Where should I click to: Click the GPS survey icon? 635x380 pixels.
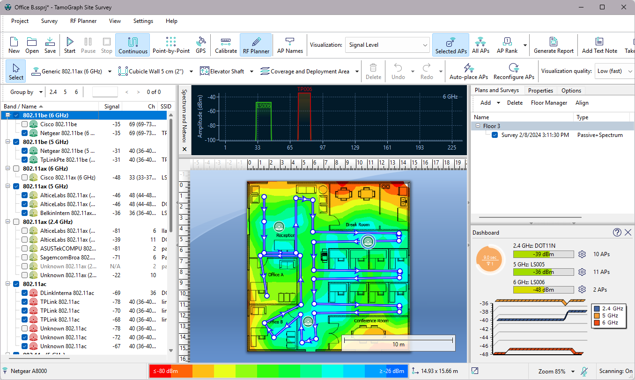[201, 45]
